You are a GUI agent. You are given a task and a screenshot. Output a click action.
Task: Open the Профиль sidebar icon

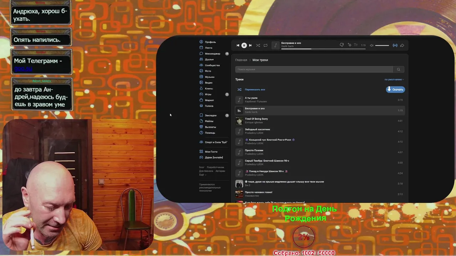tap(201, 42)
